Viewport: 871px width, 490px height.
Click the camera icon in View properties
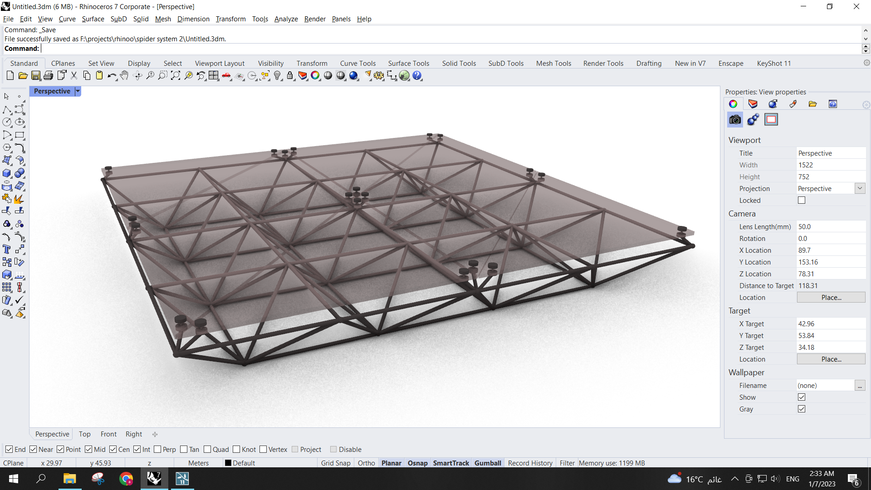[x=735, y=120]
